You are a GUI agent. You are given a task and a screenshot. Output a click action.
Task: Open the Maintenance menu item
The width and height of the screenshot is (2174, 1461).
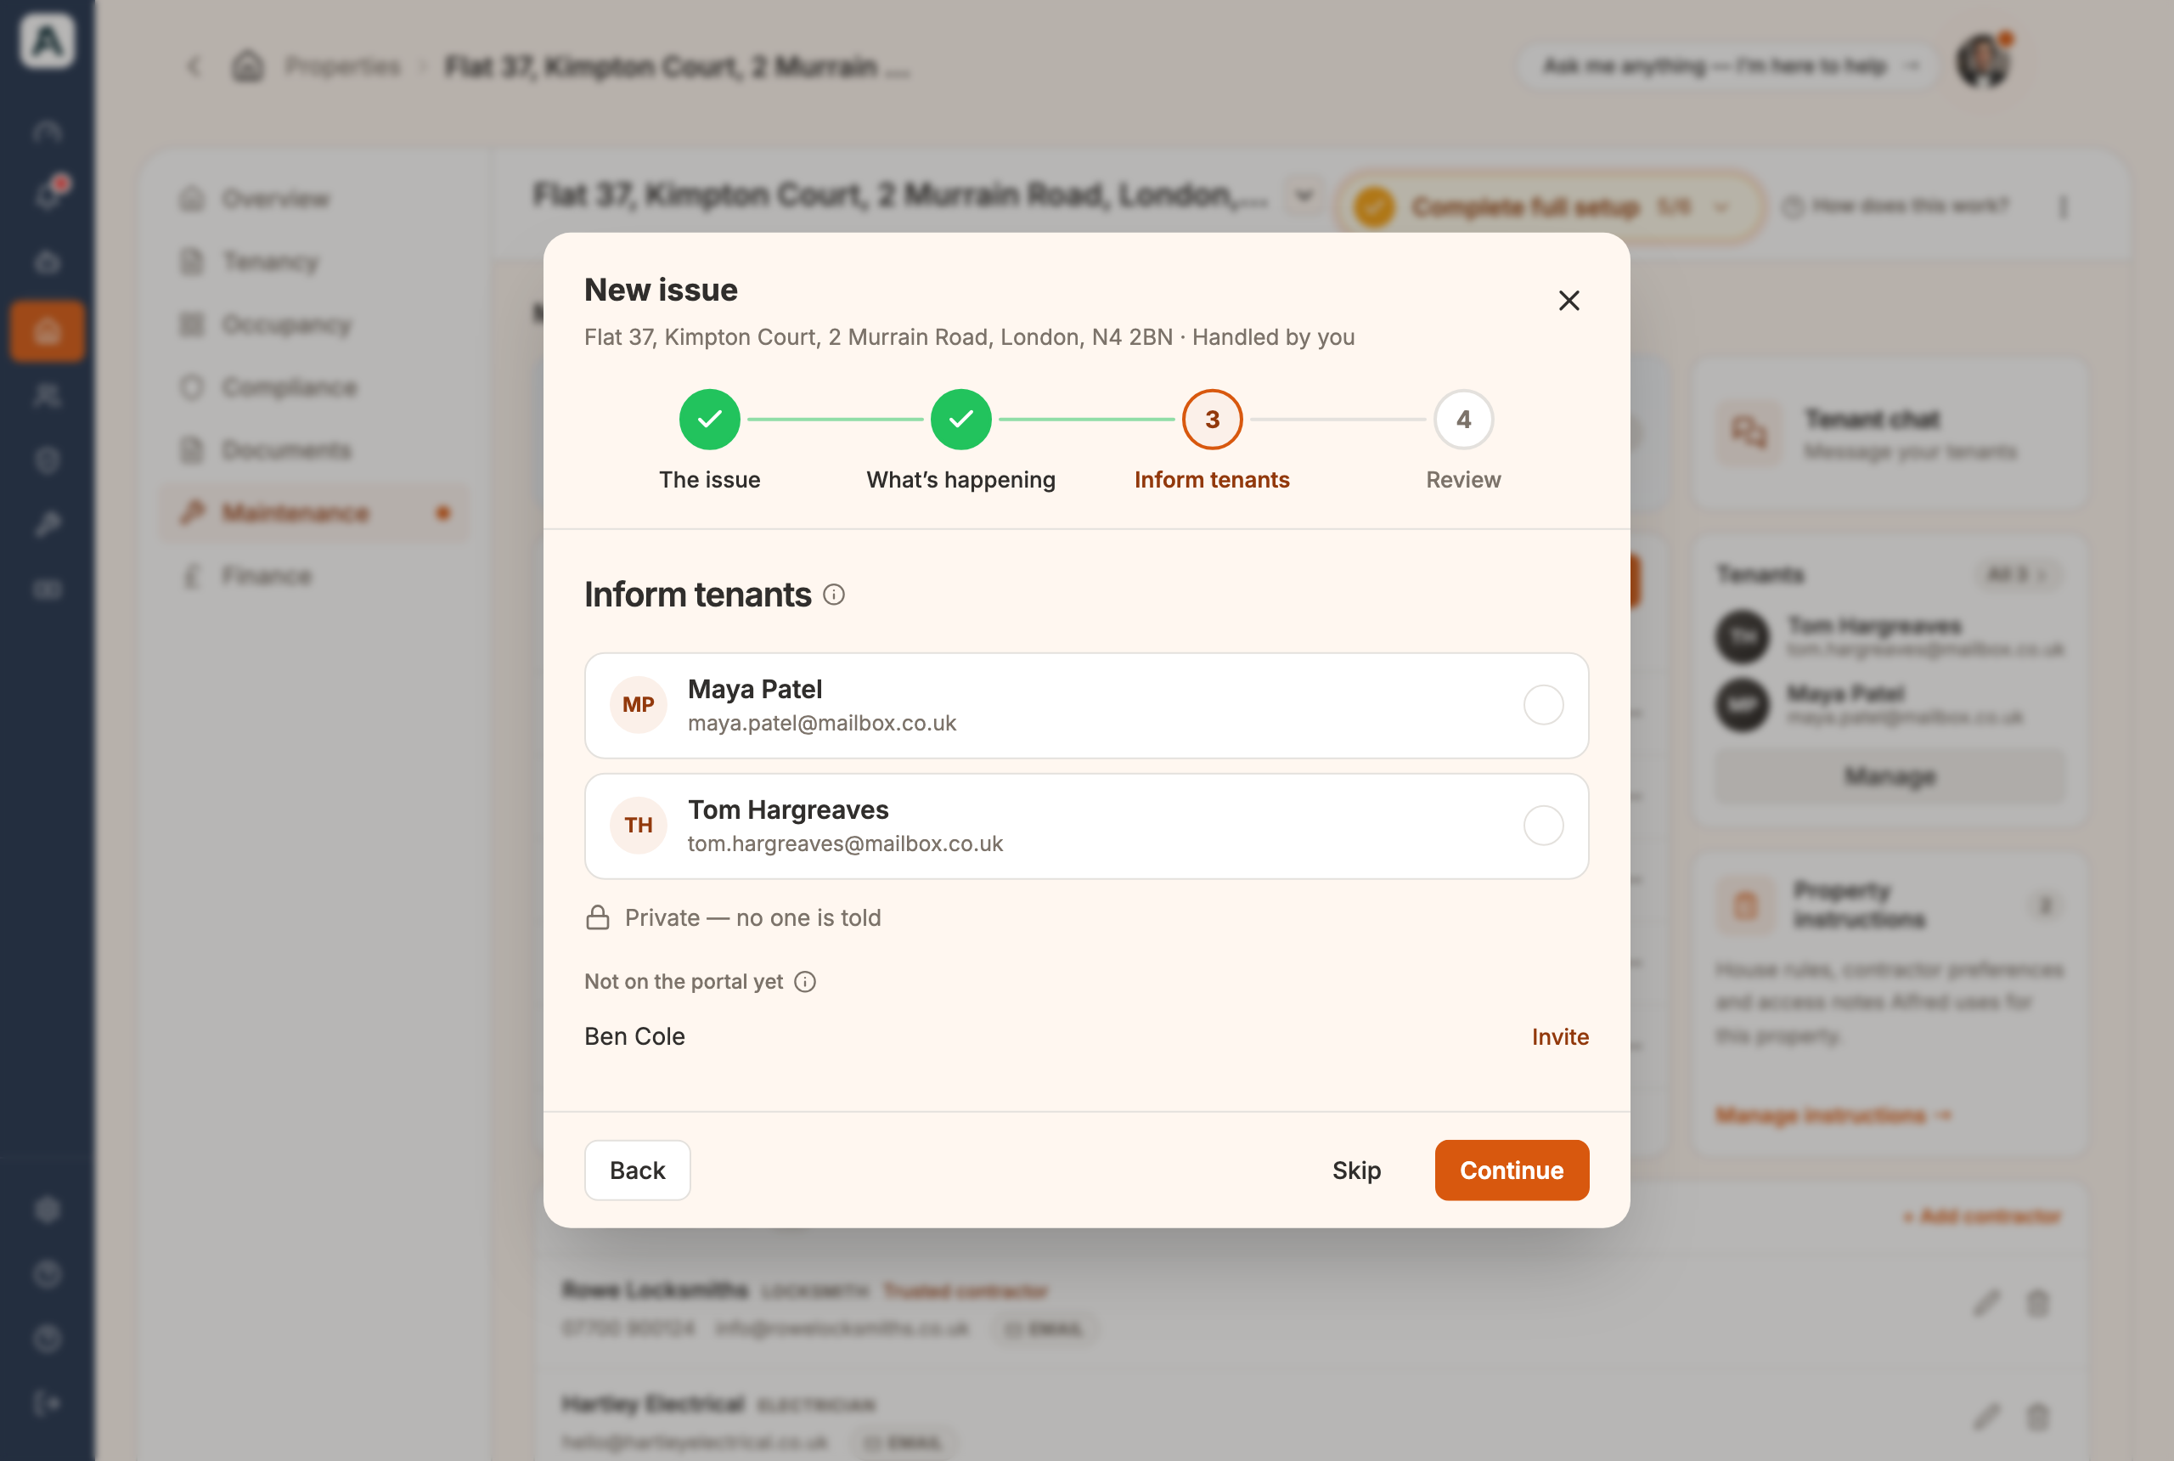315,512
